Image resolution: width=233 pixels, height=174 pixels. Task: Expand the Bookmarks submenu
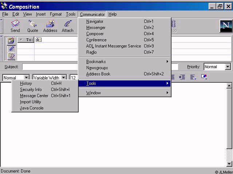(x=125, y=62)
